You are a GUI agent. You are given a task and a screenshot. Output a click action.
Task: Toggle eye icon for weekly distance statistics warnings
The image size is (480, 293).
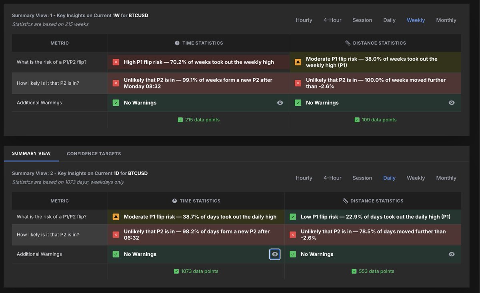[452, 103]
